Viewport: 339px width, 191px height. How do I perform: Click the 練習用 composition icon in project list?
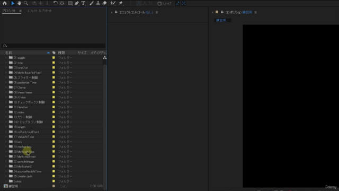click(6, 186)
